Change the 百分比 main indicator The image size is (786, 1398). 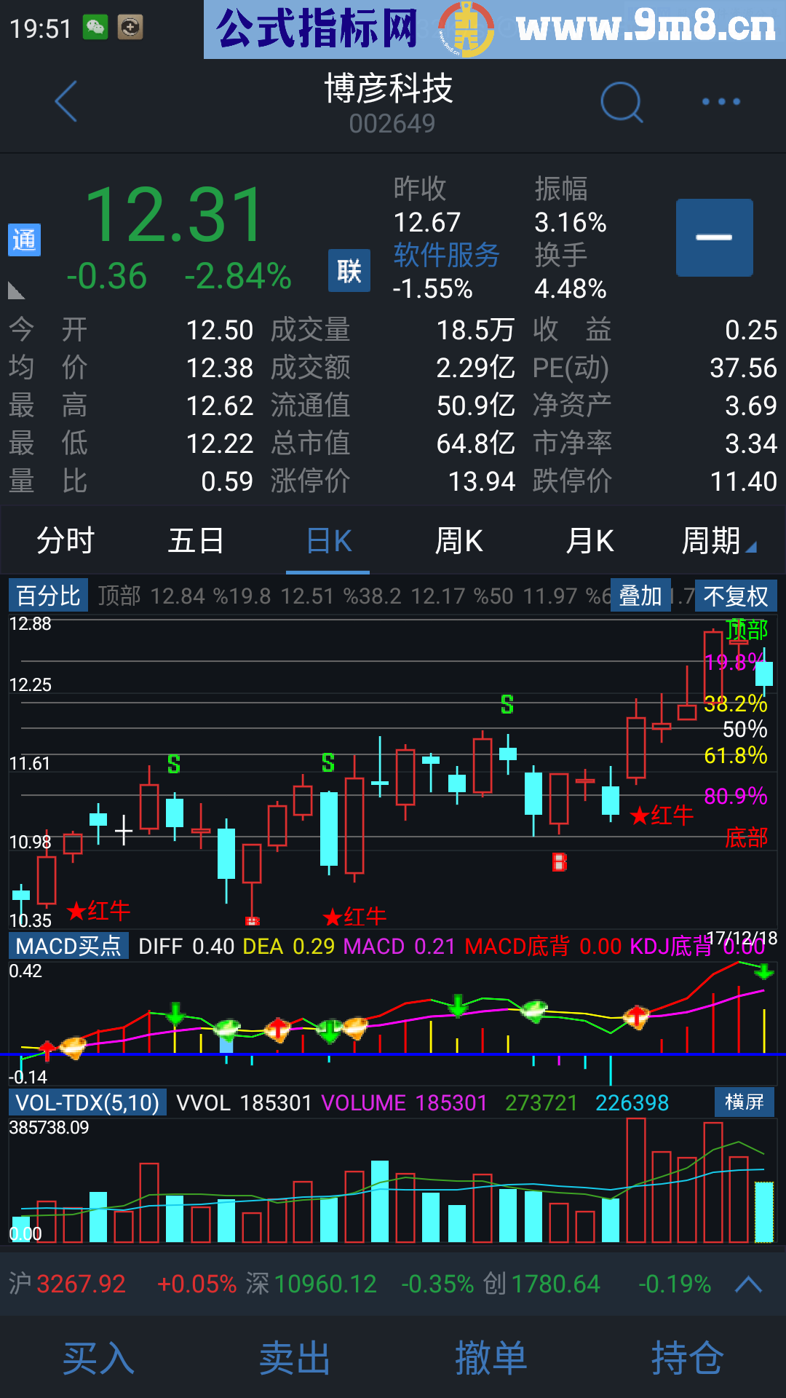(48, 596)
